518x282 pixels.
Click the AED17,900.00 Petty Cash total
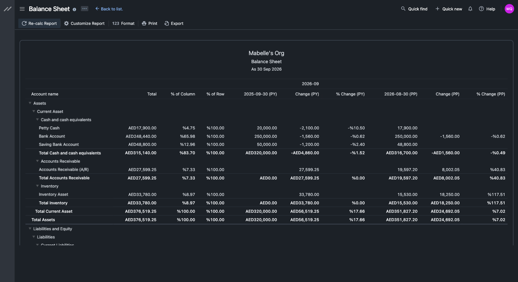click(142, 128)
